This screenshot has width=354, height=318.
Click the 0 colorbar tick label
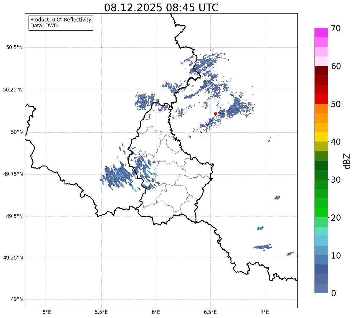tap(333, 293)
